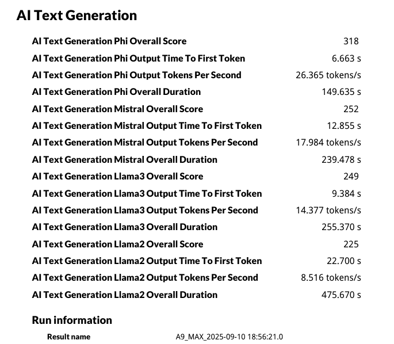
Task: Select Phi Output Time To First Token
Action: point(139,58)
